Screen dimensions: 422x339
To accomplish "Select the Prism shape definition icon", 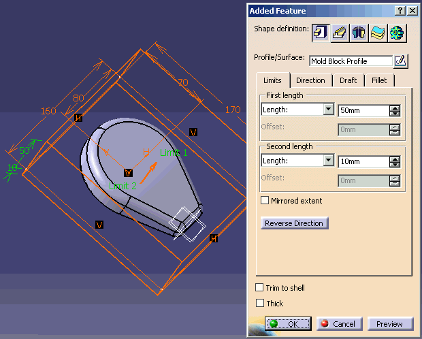I will (321, 31).
